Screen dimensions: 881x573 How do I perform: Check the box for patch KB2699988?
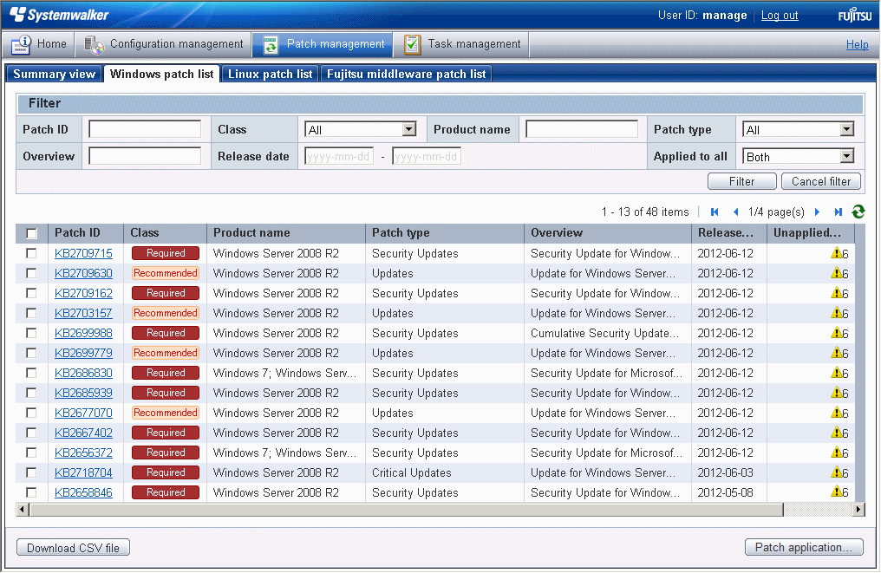(x=31, y=333)
